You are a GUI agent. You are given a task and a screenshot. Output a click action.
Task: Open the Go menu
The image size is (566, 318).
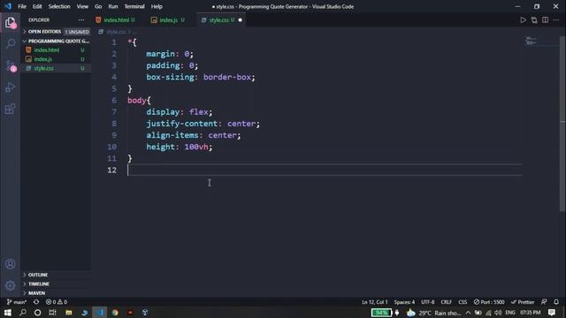[x=98, y=6]
